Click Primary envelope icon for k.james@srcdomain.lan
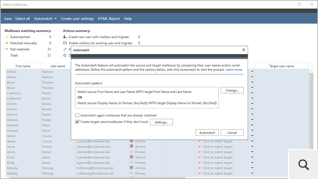 [132, 163]
